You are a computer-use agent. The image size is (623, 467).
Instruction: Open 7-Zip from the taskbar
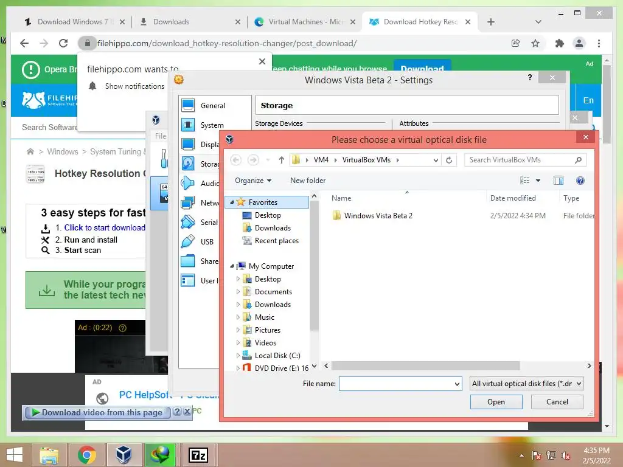tap(198, 455)
